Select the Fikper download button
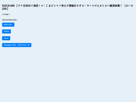 [6, 38]
